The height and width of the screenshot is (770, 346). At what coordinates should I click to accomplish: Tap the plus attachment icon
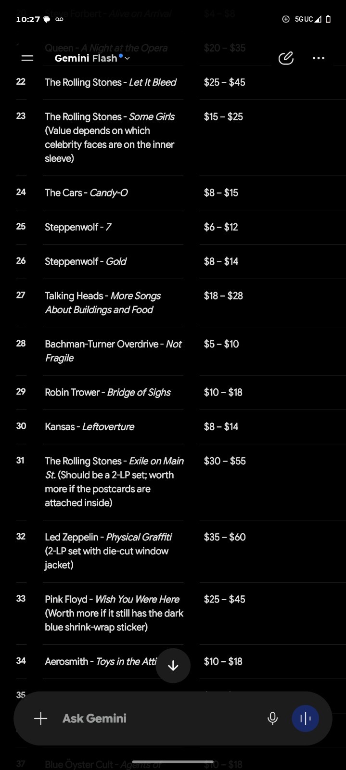[x=41, y=719]
